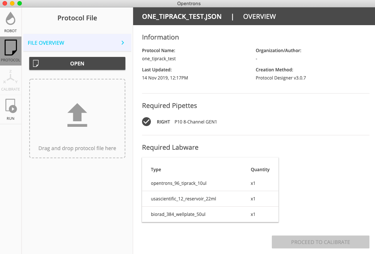Click the Protocol File panel heading
The width and height of the screenshot is (375, 254).
tap(77, 18)
